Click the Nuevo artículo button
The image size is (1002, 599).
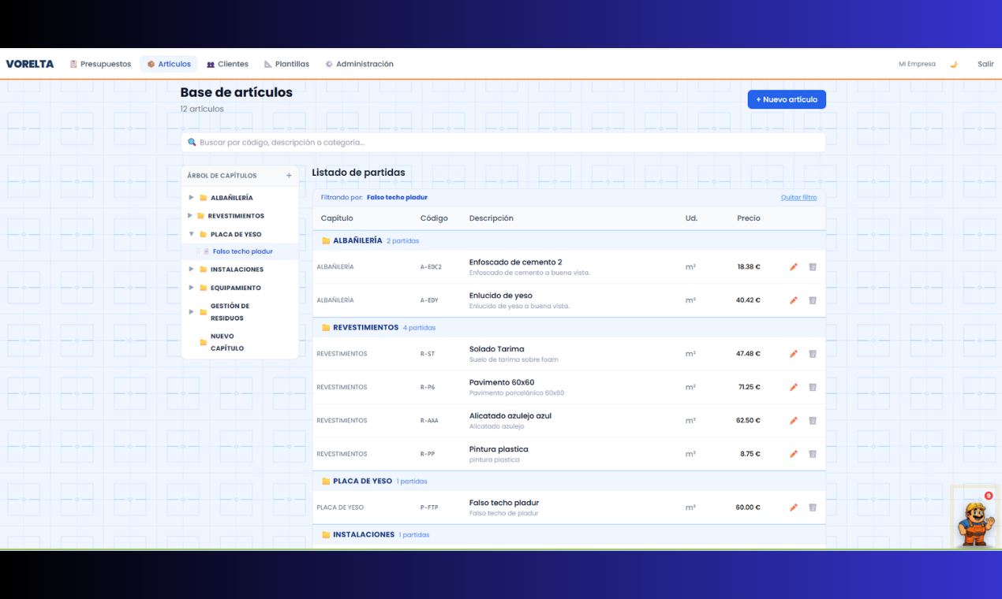pyautogui.click(x=787, y=99)
